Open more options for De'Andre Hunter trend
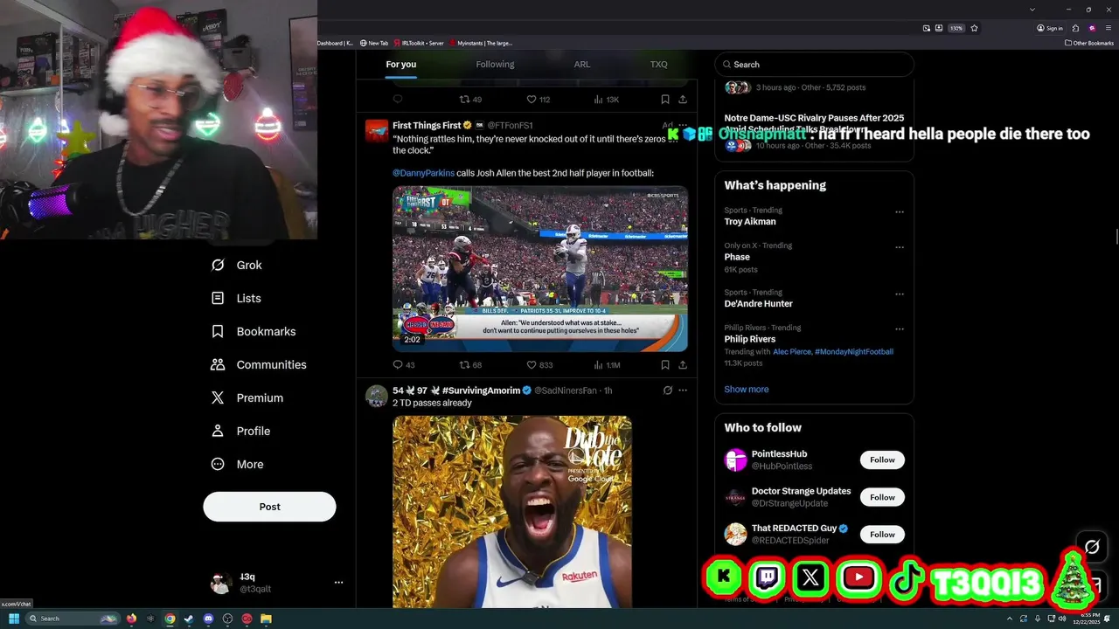Screen dimensions: 1119x629 [x=899, y=294]
